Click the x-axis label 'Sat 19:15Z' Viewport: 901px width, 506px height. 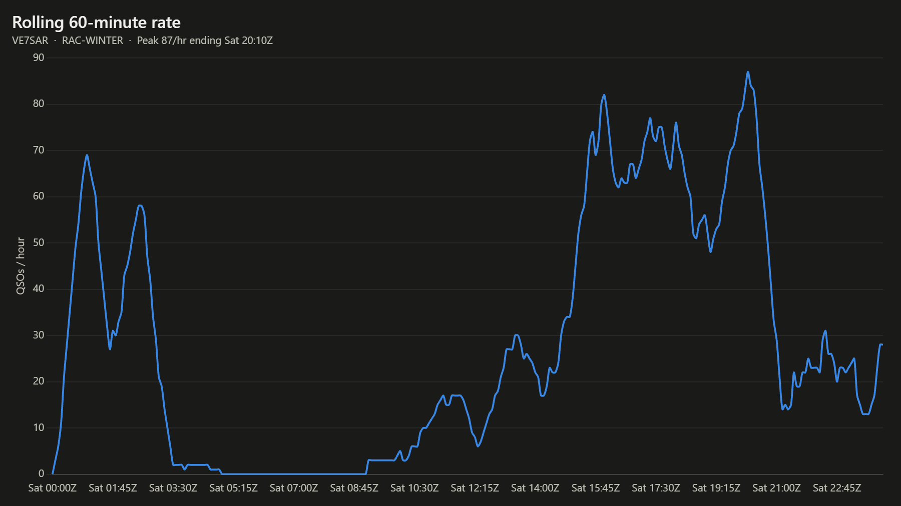(716, 488)
